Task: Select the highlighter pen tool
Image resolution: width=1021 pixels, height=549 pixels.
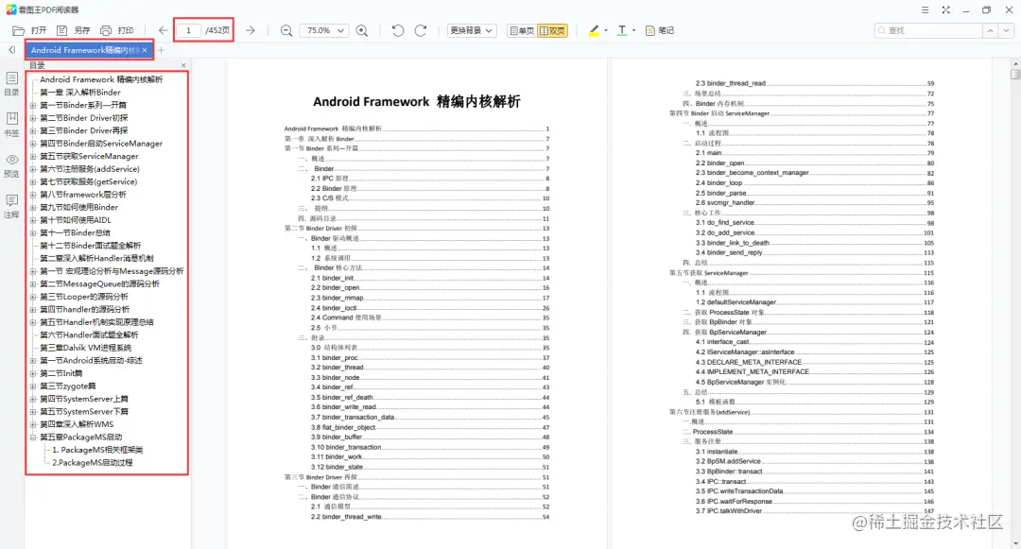Action: (x=594, y=30)
